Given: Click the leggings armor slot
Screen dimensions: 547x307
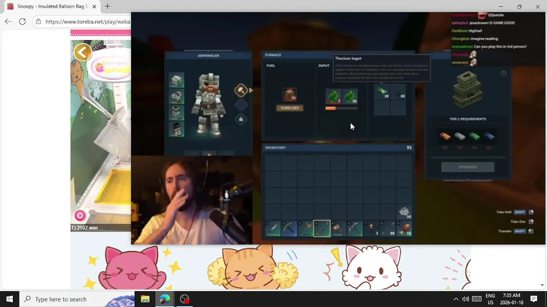Looking at the screenshot, I should [x=176, y=113].
